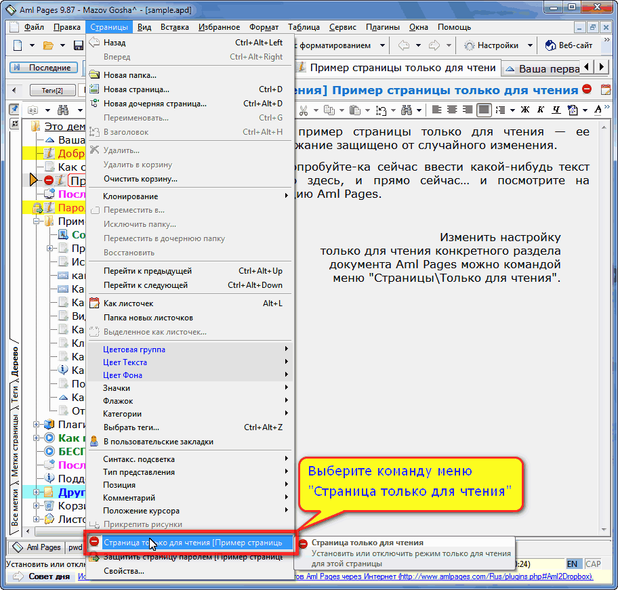The image size is (618, 590).
Task: Toggle underline Ч formatting
Action: [x=556, y=110]
